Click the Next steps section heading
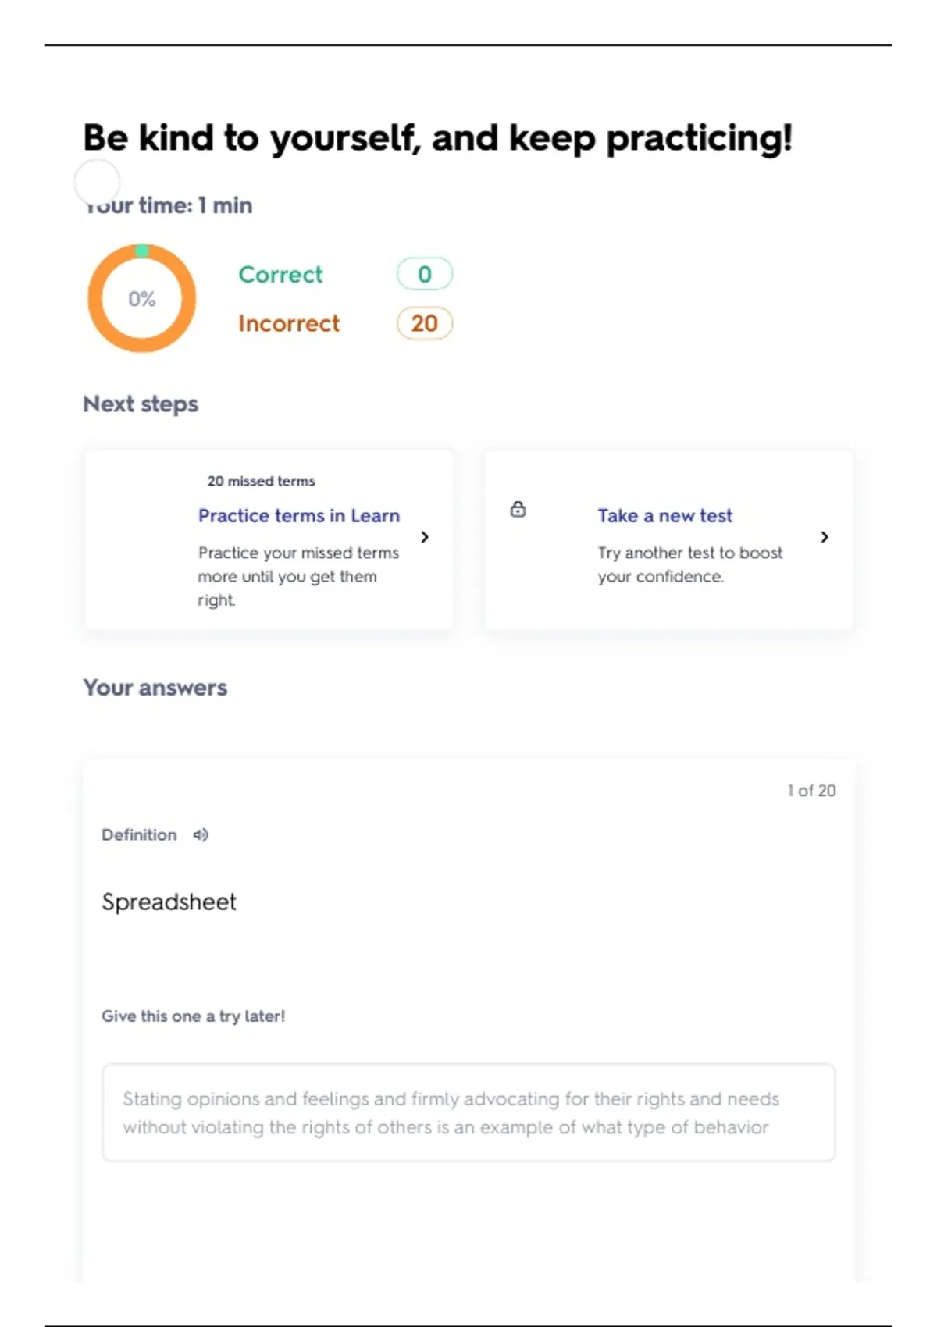937x1327 pixels. 141,404
